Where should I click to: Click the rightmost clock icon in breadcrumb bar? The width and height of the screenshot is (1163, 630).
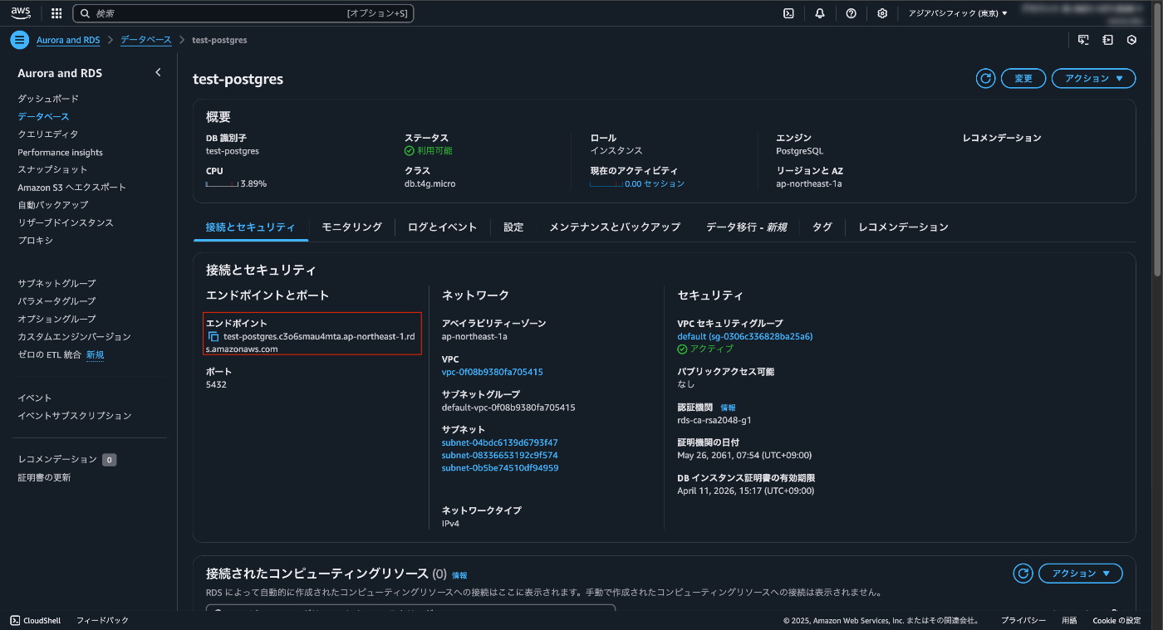click(1131, 40)
